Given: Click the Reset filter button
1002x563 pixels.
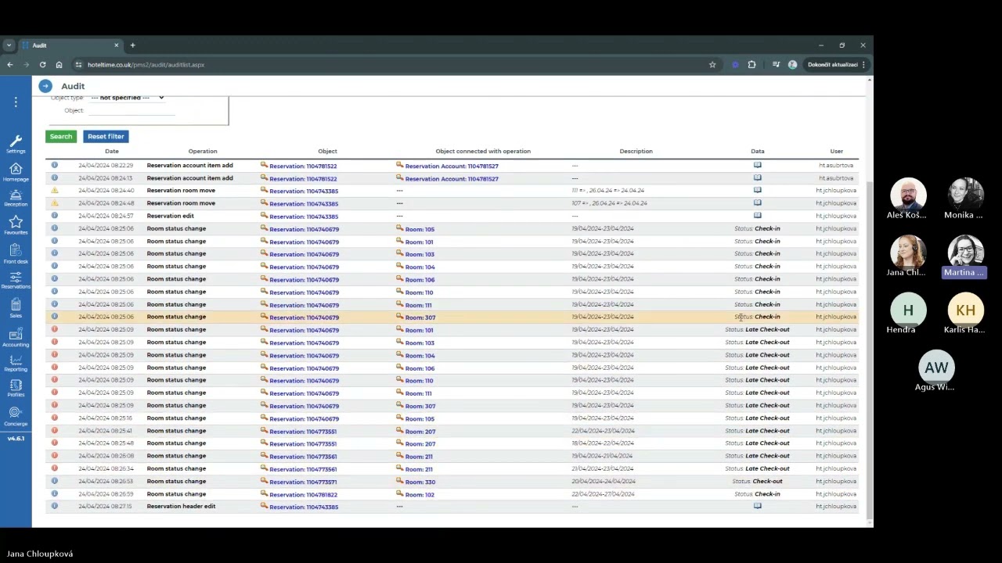Looking at the screenshot, I should point(106,136).
